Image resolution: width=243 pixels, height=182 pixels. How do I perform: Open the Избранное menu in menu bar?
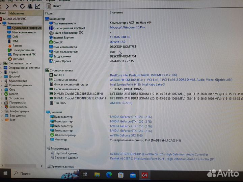tap(34, 1)
